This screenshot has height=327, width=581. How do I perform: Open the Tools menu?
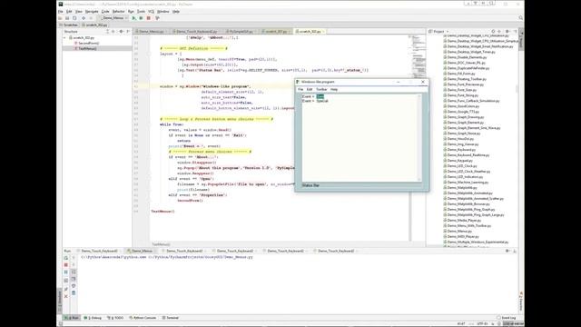[142, 12]
